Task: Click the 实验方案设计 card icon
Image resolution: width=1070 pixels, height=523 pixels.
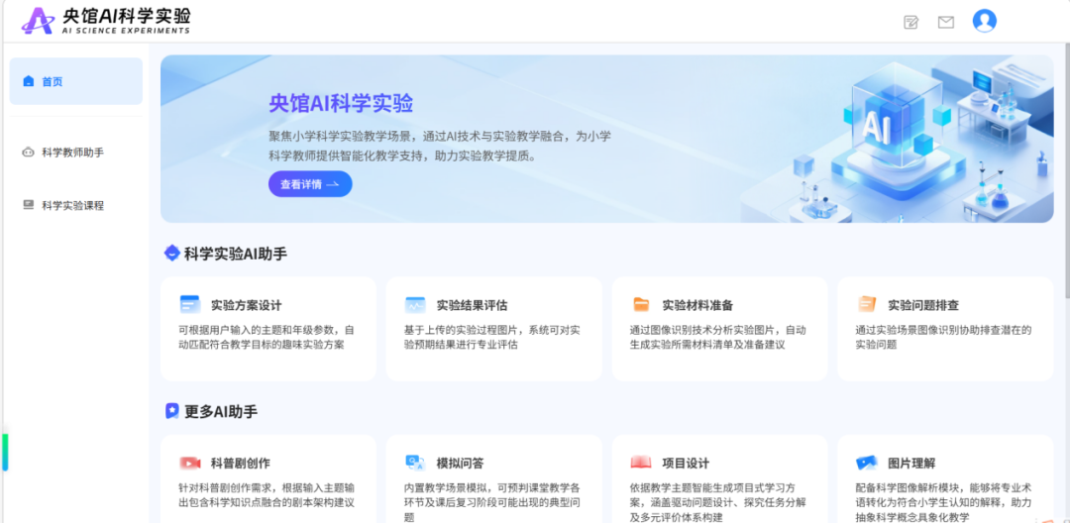Action: [x=189, y=304]
